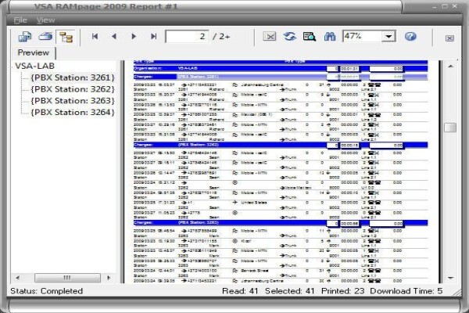Open the 47% zoom dropdown
469x313 pixels.
(388, 37)
